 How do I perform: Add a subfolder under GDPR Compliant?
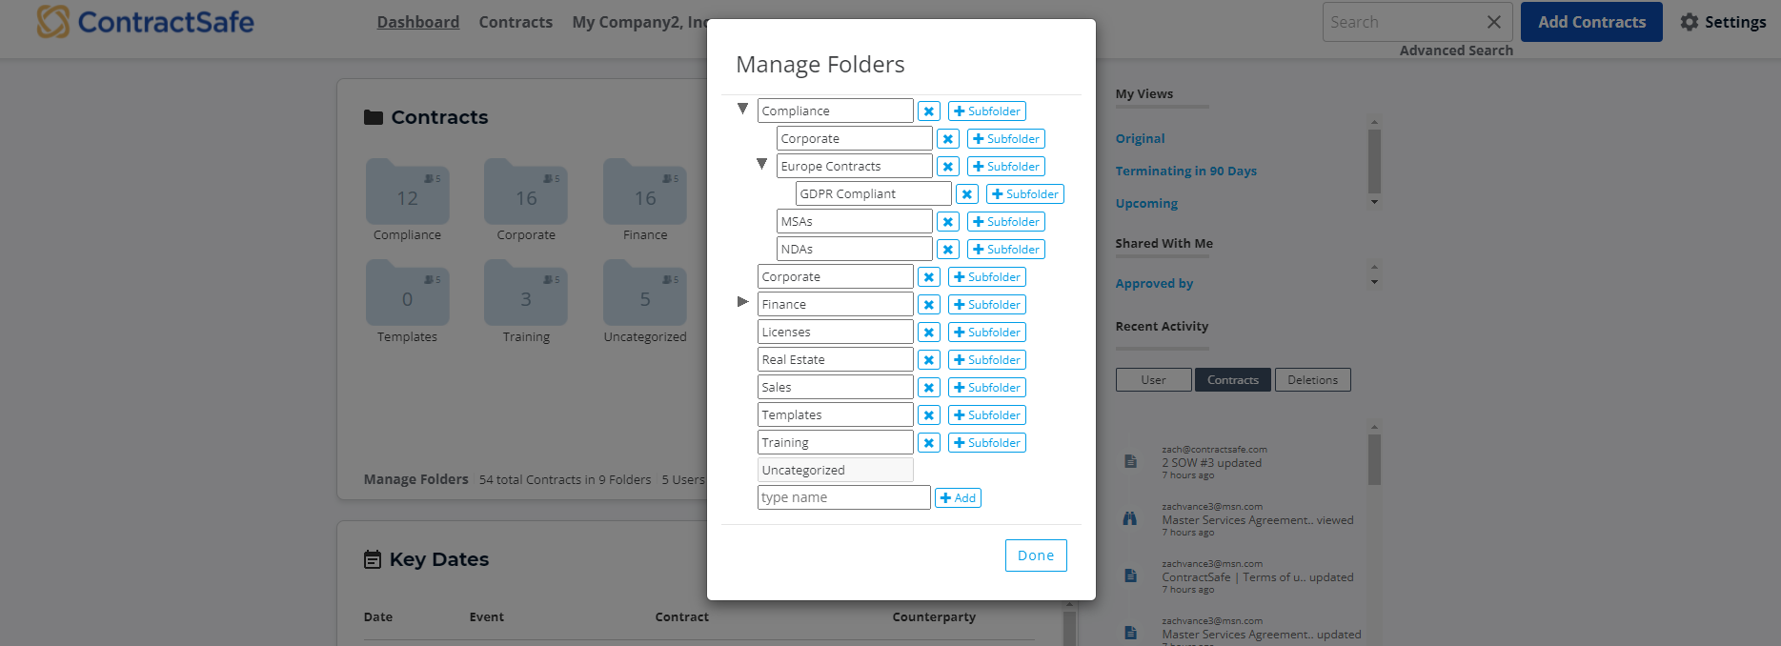click(x=1025, y=194)
